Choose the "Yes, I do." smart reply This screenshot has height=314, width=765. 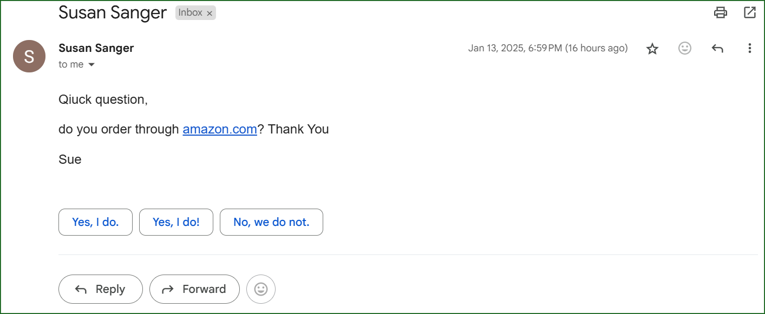pos(95,222)
